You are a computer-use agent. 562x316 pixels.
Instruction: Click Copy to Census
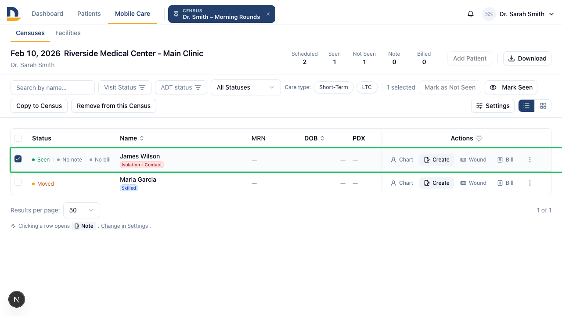click(39, 106)
